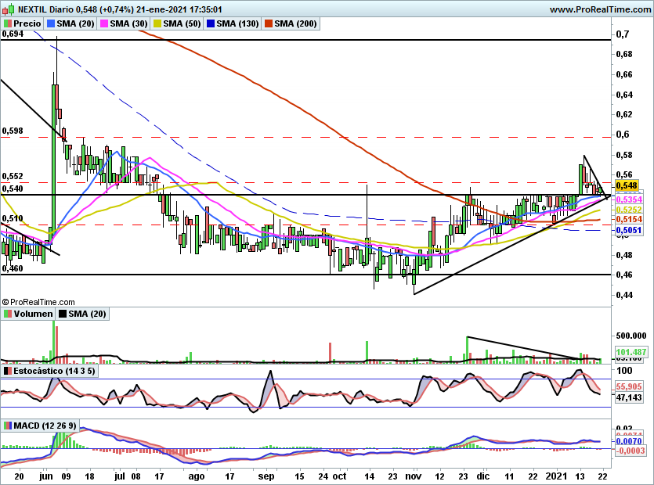
Task: Click the MACD indicator icon
Action: click(8, 426)
